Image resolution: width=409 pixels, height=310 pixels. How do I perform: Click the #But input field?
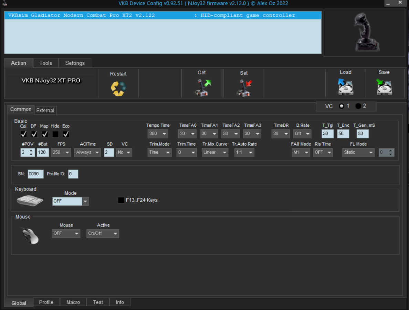(x=42, y=152)
